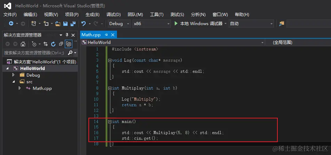Screen dimensions: 331x155
Task: Open the 文件(F) menu
Action: click(x=10, y=15)
